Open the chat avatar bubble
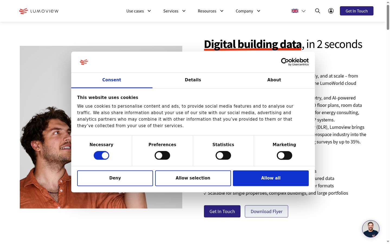The image size is (390, 244). click(371, 229)
